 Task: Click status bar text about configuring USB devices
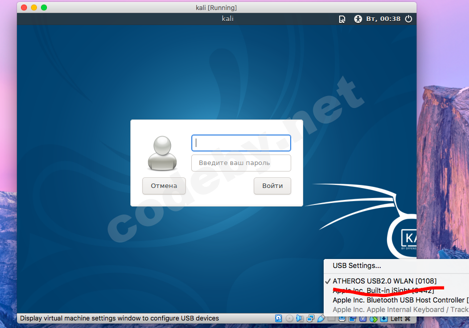120,318
